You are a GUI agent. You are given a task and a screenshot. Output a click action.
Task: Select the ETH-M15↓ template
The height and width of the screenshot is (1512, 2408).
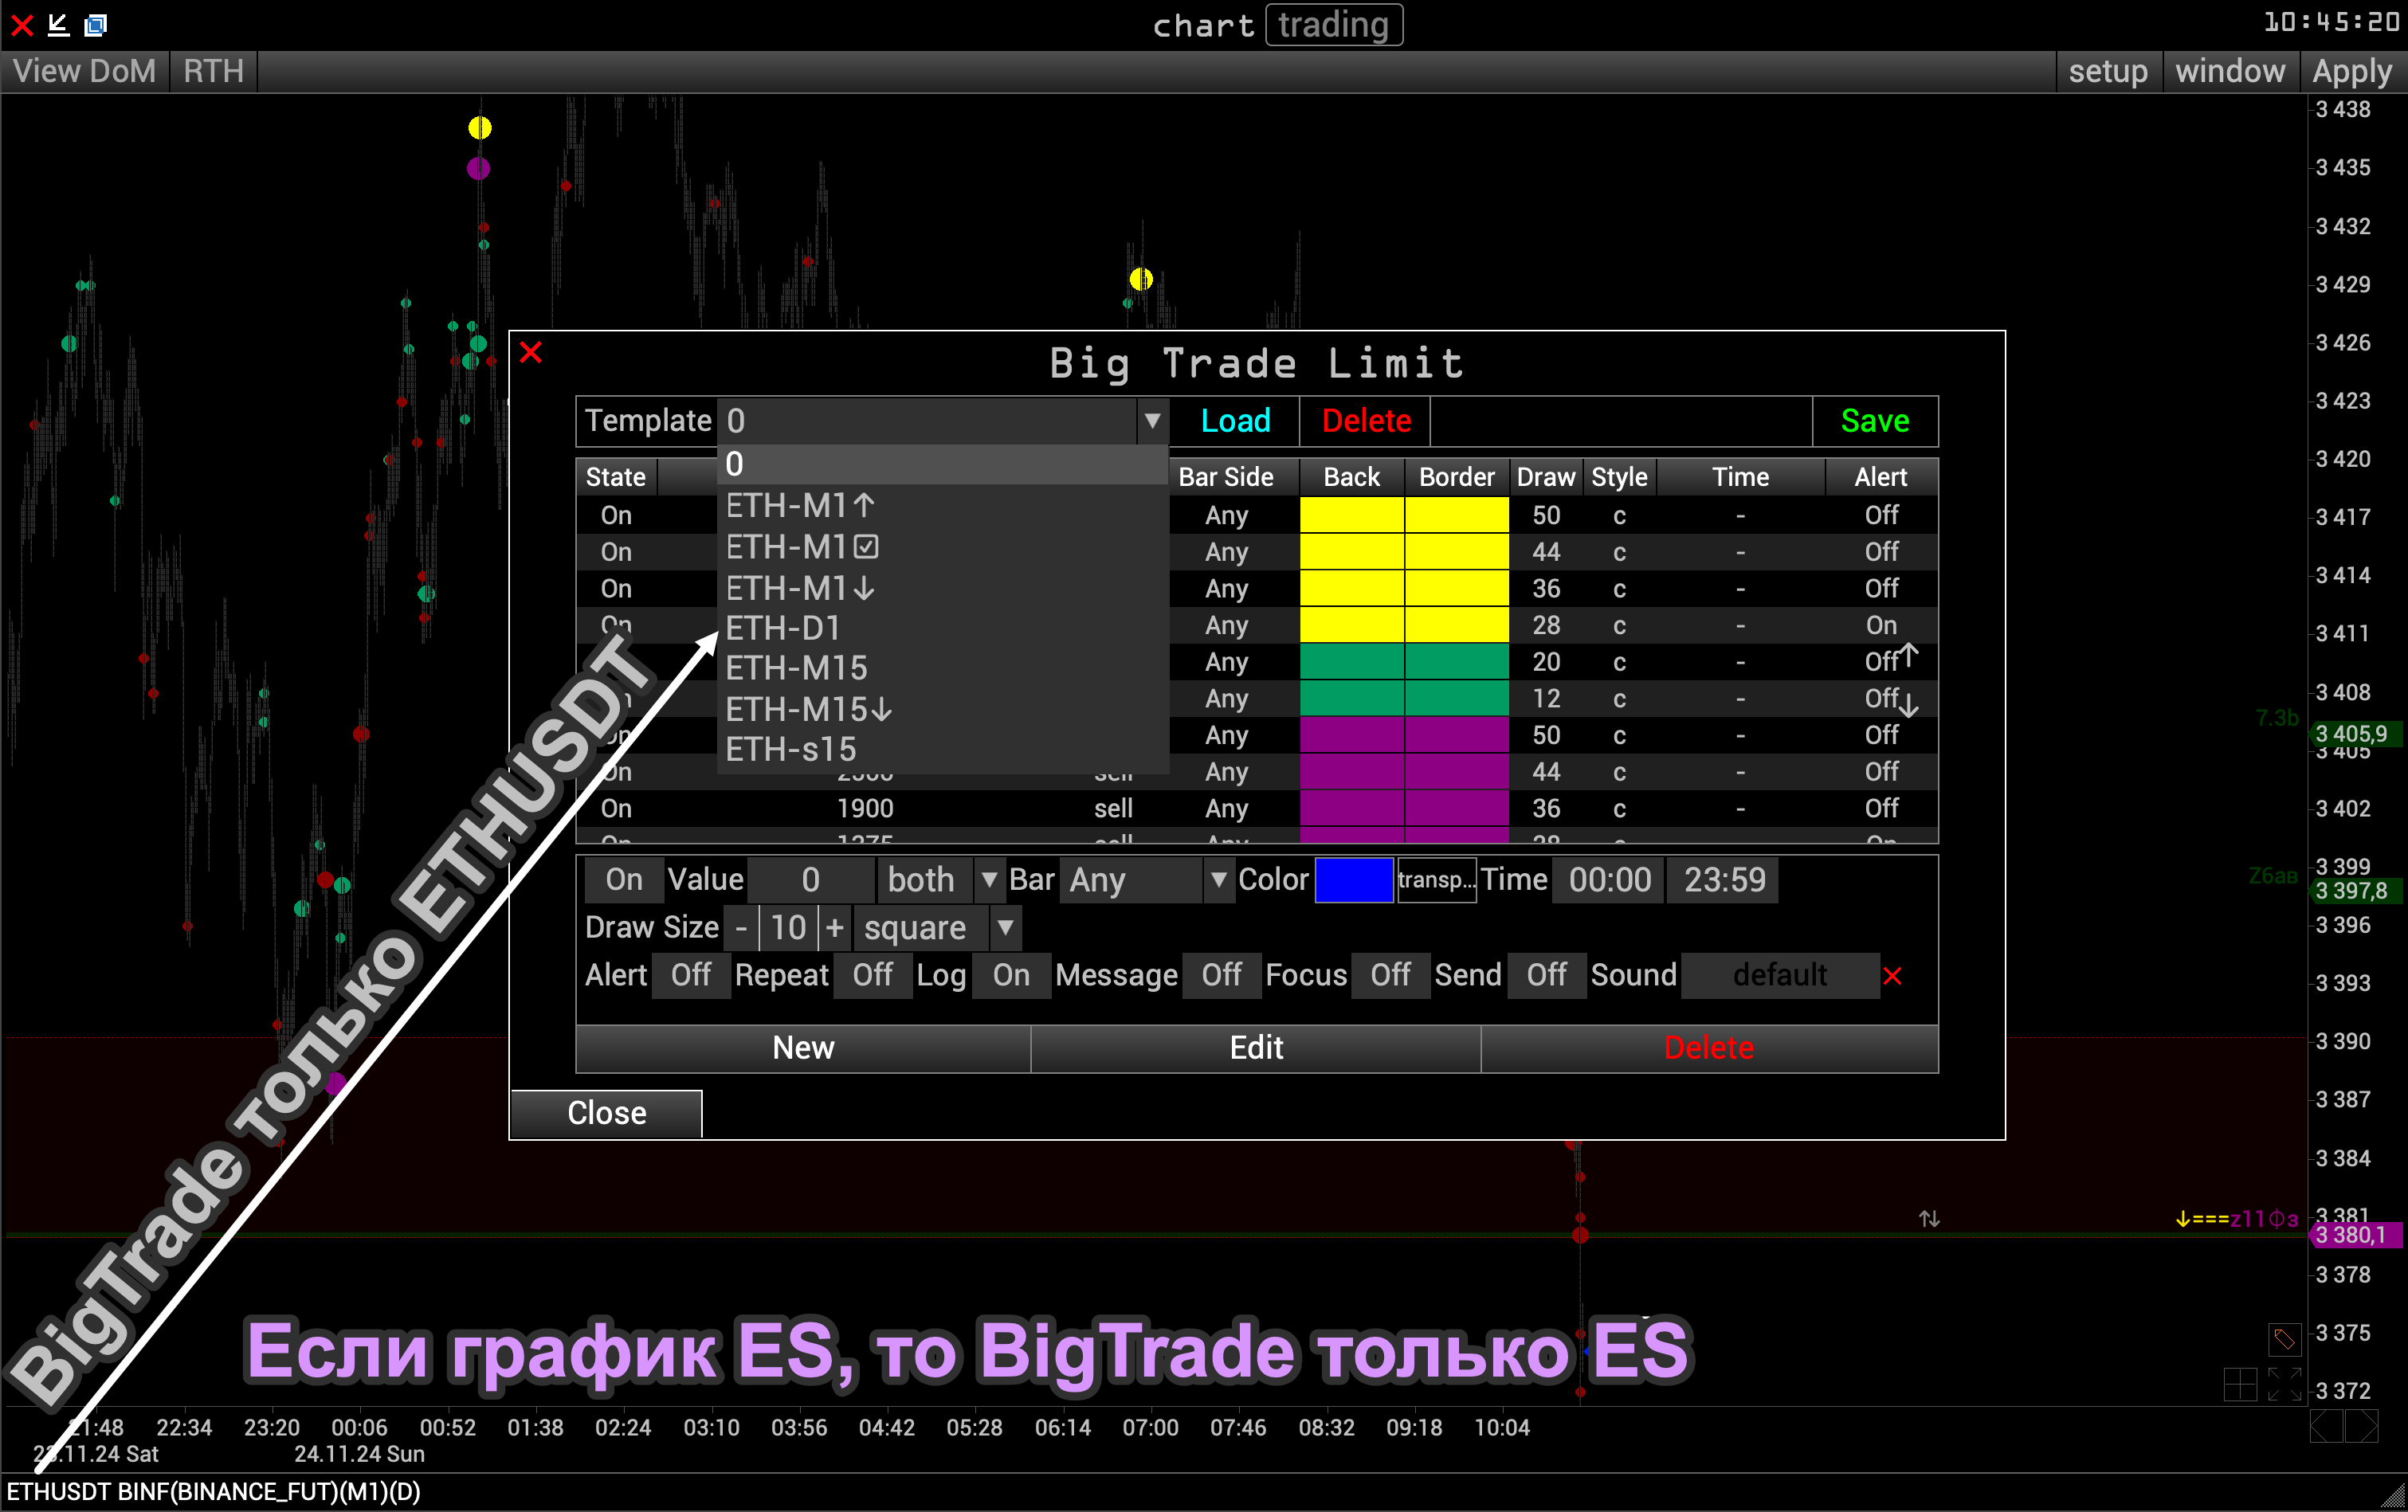943,709
